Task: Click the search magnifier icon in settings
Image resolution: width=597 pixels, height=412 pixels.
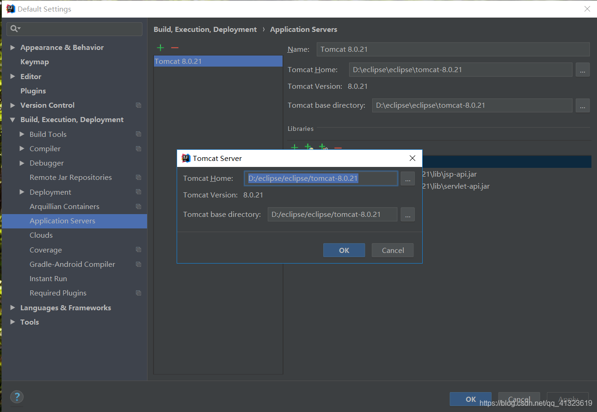Action: pyautogui.click(x=15, y=29)
